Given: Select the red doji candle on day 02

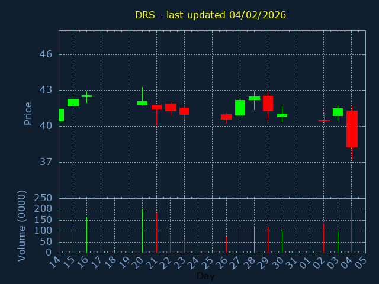Looking at the screenshot, I should coord(324,121).
